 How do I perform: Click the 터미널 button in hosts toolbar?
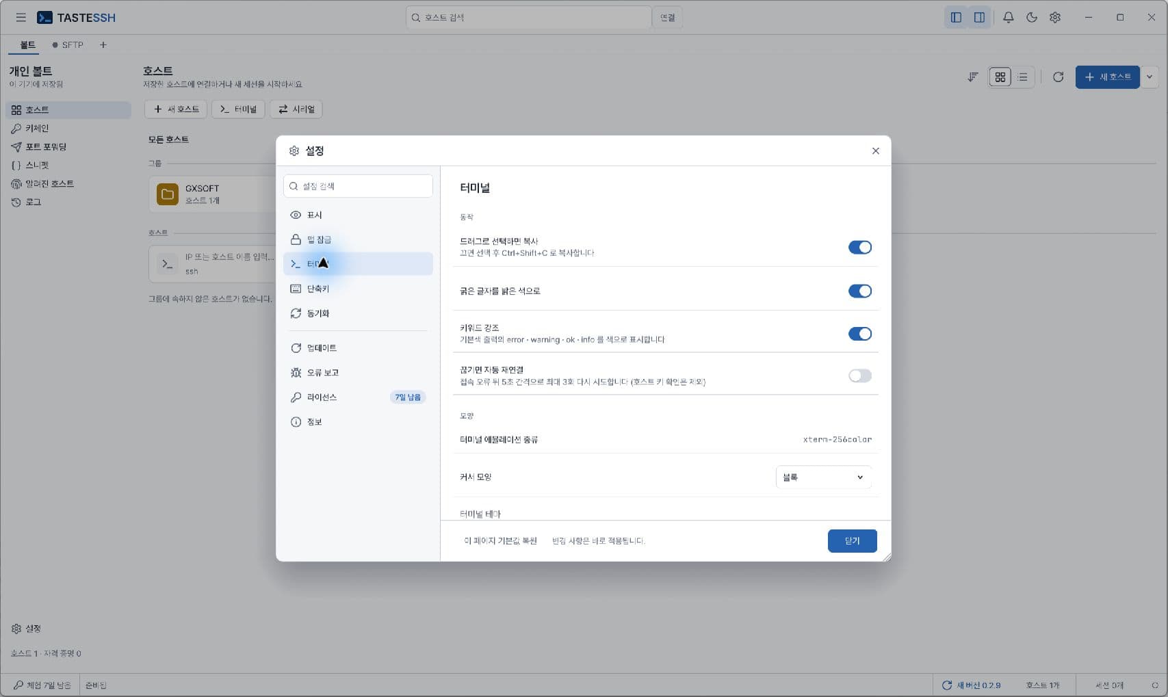click(x=238, y=109)
